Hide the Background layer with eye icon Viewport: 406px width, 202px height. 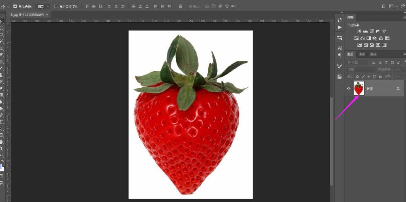pyautogui.click(x=349, y=88)
